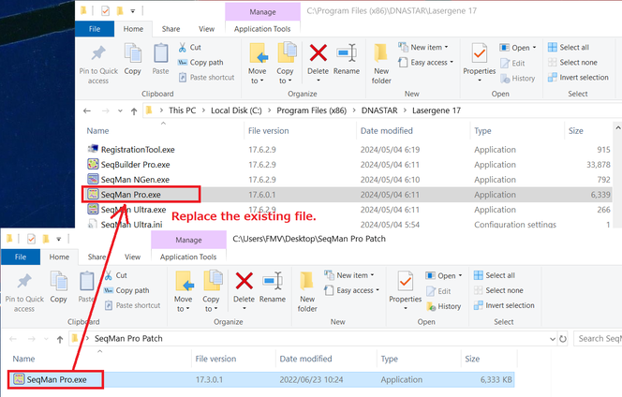Open Copy to in SeqMan Pro Patch window
Image resolution: width=622 pixels, height=397 pixels.
pyautogui.click(x=211, y=291)
